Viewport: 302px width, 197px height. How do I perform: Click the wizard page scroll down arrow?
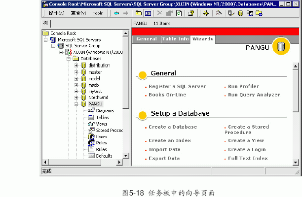[296, 163]
